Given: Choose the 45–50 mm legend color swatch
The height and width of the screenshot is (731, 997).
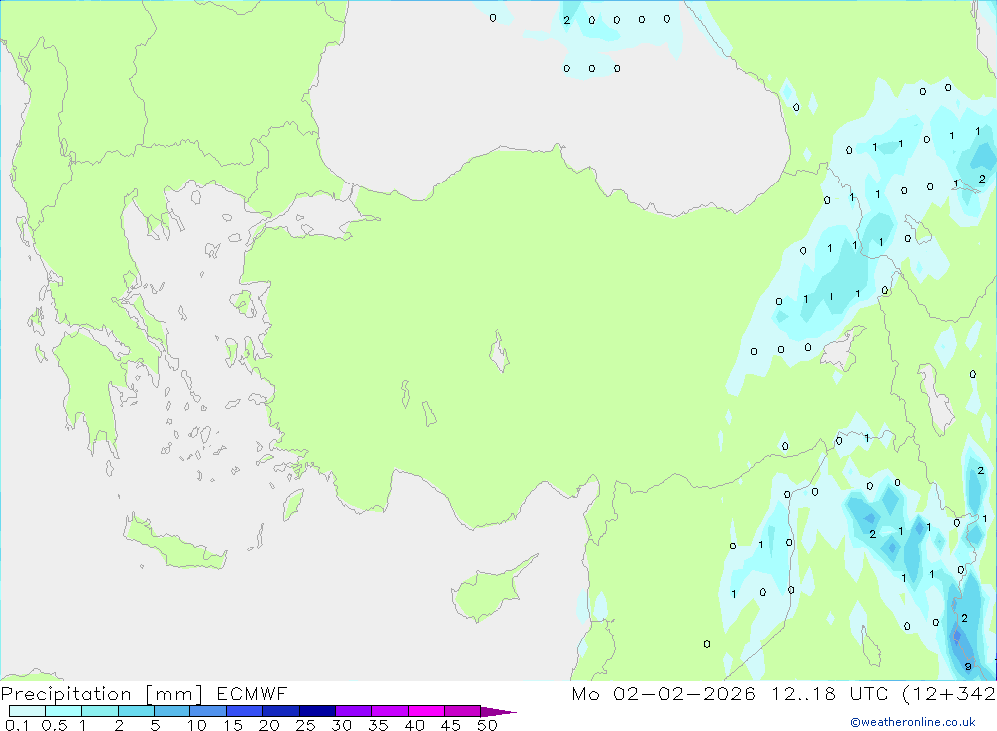Looking at the screenshot, I should click(462, 711).
